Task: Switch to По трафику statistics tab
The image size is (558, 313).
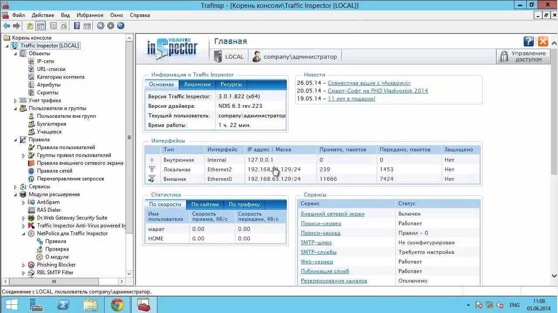Action: click(x=244, y=204)
